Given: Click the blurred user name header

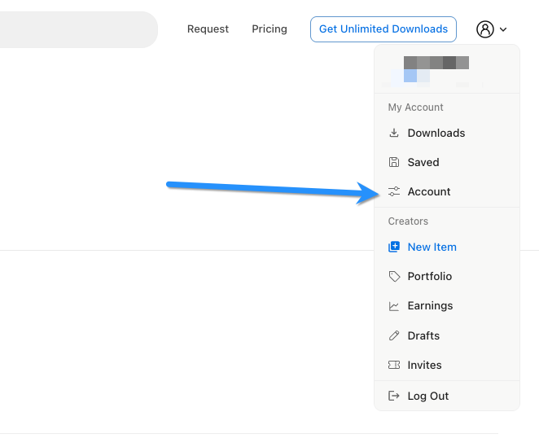Looking at the screenshot, I should click(x=436, y=63).
